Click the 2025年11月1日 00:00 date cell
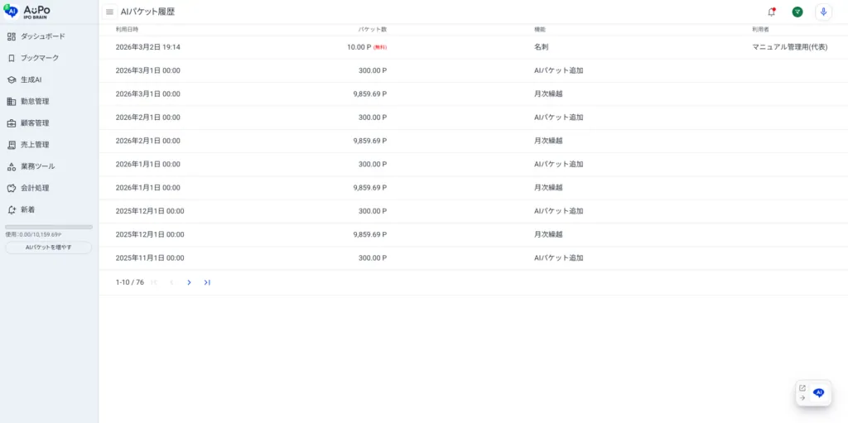The width and height of the screenshot is (848, 423). pyautogui.click(x=150, y=258)
